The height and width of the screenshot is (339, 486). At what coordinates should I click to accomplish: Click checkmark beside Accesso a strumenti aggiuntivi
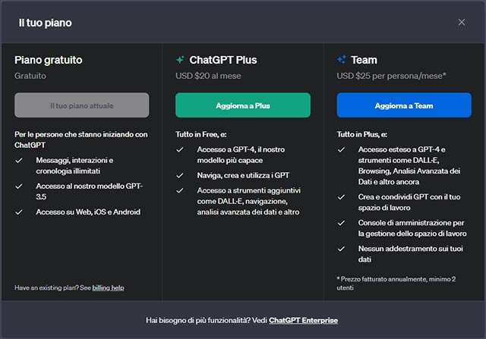tap(180, 190)
